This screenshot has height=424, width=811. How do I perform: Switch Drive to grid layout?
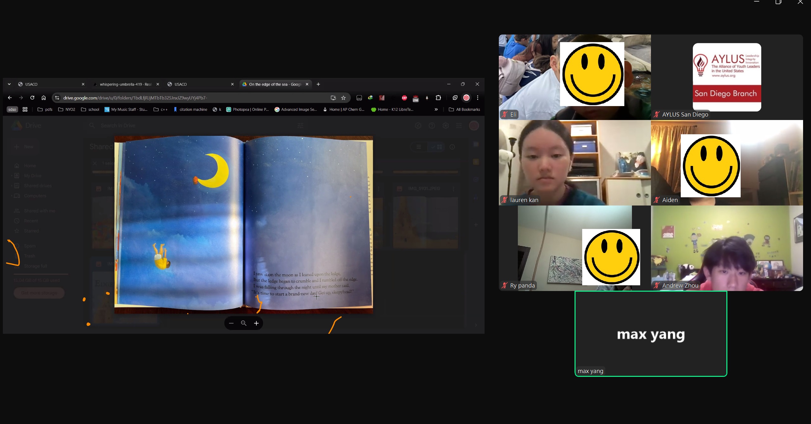(x=436, y=147)
